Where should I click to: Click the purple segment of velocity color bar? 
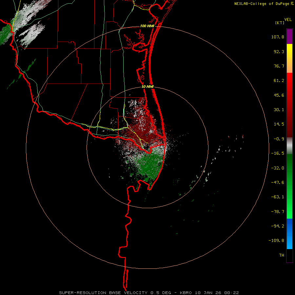(x=289, y=36)
